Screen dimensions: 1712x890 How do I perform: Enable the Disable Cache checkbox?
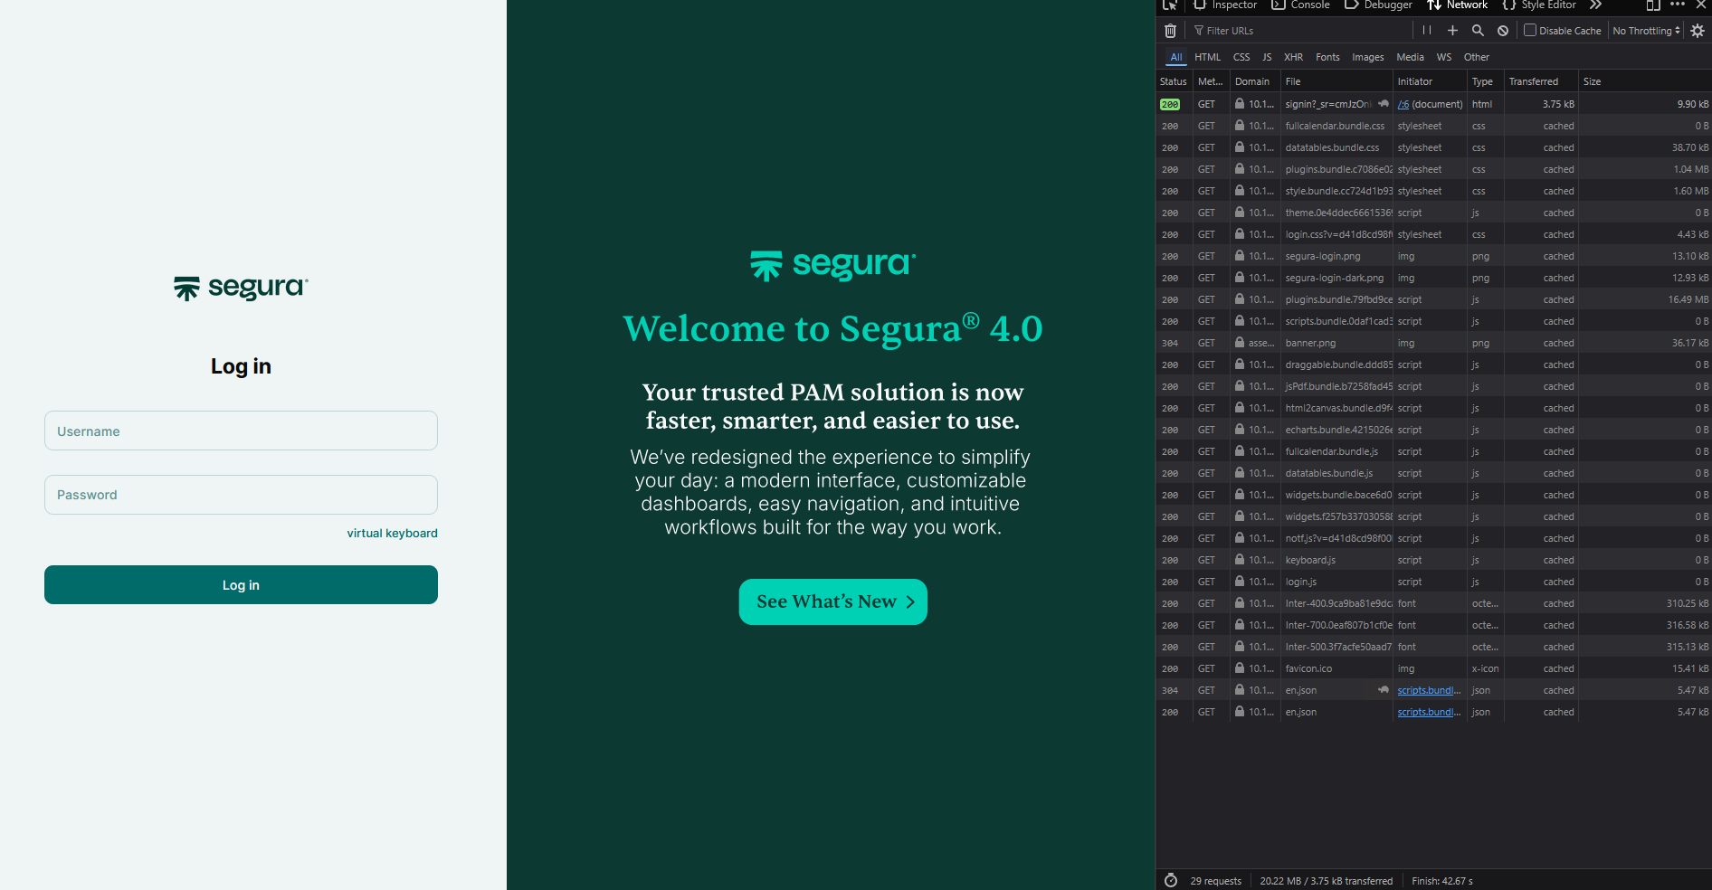coord(1530,31)
